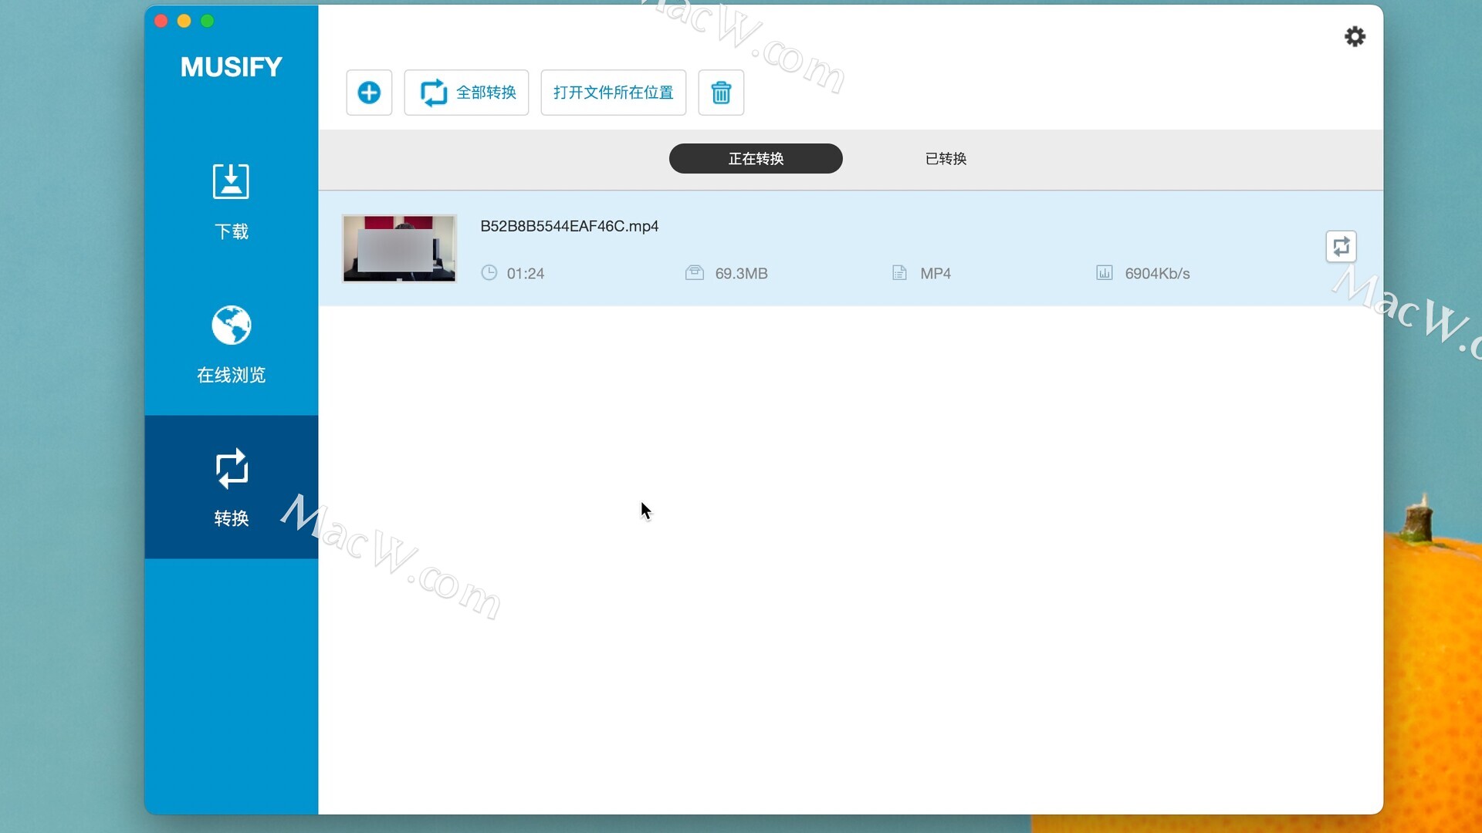This screenshot has height=833, width=1482.
Task: Select the 转换 sidebar section
Action: point(231,487)
